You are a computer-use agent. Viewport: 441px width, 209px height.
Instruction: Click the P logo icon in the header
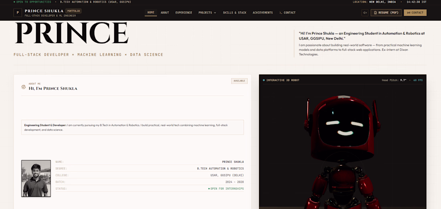tap(18, 13)
